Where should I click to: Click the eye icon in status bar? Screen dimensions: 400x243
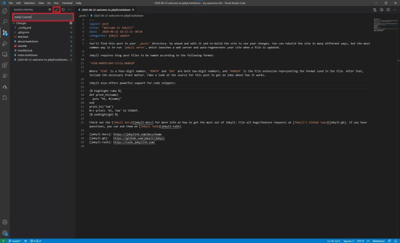click(25, 241)
